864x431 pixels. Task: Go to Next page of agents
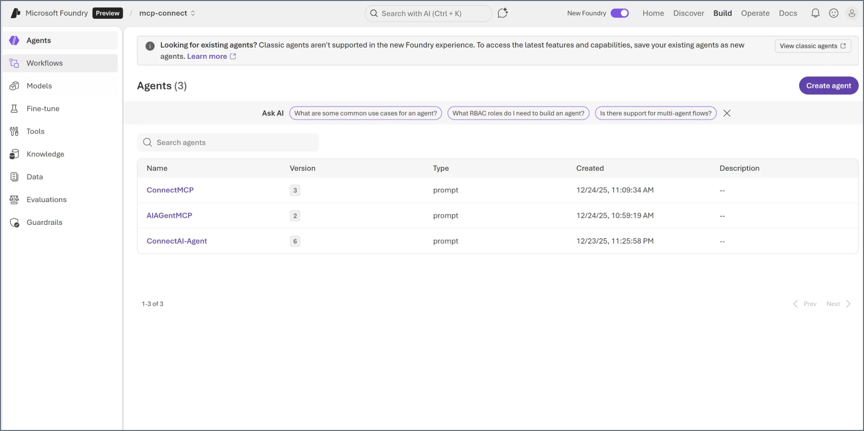click(x=839, y=304)
